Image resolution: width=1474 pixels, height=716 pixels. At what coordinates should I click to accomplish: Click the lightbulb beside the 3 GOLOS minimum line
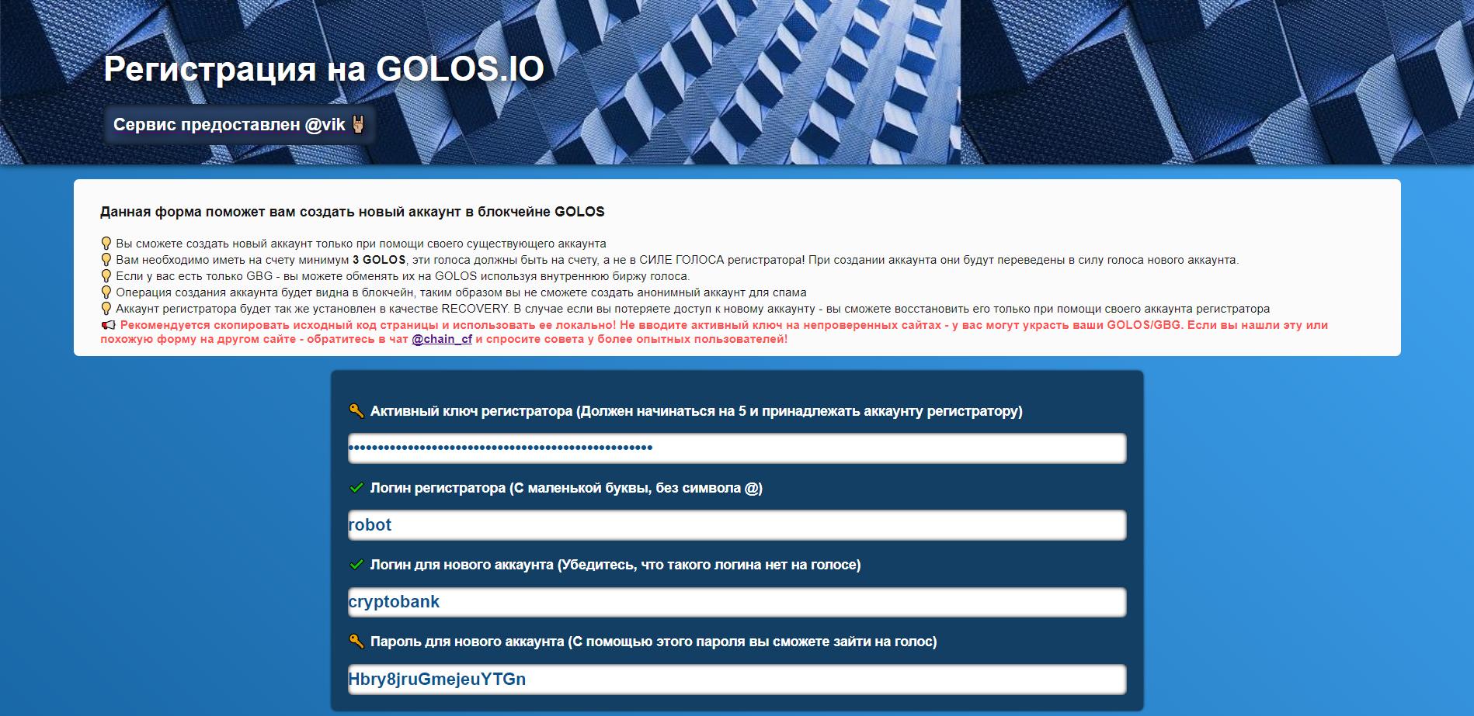point(106,260)
